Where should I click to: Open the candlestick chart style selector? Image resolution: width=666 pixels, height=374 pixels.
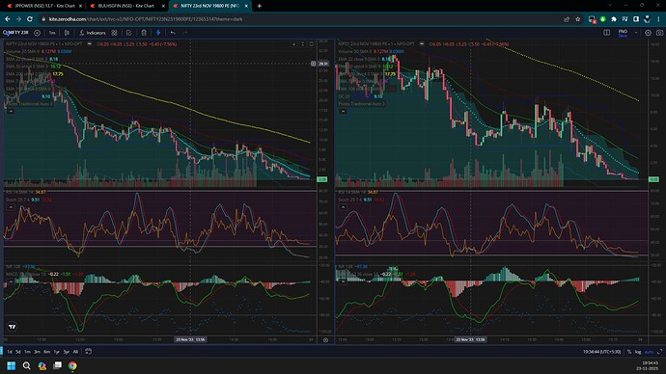pos(68,33)
